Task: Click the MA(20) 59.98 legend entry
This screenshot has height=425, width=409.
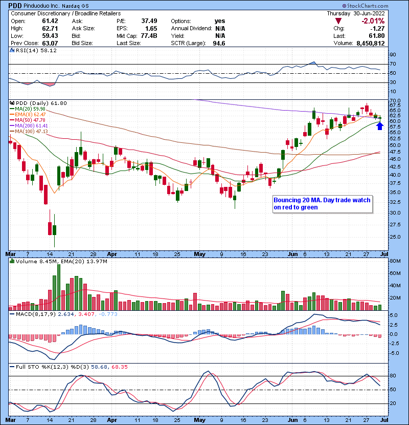Action: pos(28,109)
